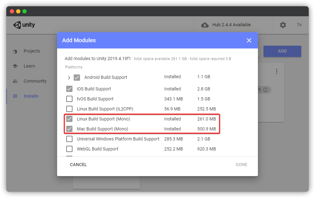Click the macOS green maximize window button
This screenshot has height=198, width=315.
(24, 11)
